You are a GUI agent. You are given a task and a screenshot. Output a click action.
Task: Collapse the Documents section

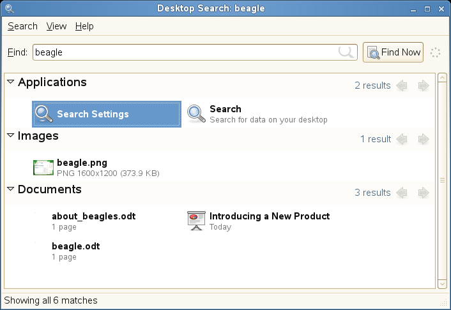click(11, 189)
